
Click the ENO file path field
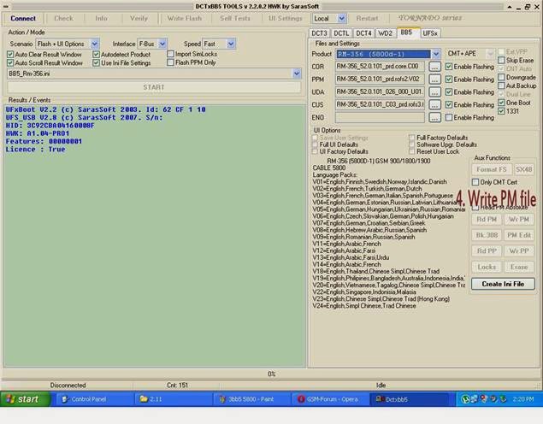tap(380, 118)
